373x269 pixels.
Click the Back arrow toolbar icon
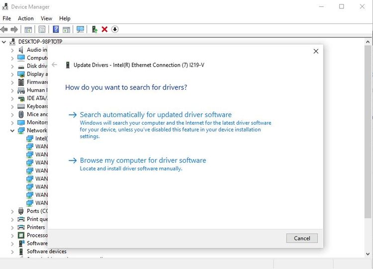(x=4, y=29)
